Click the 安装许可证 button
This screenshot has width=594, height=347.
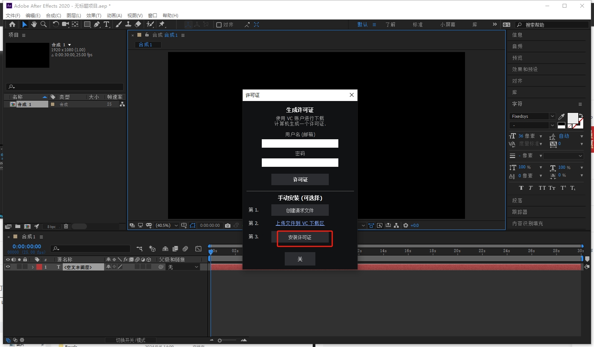300,237
